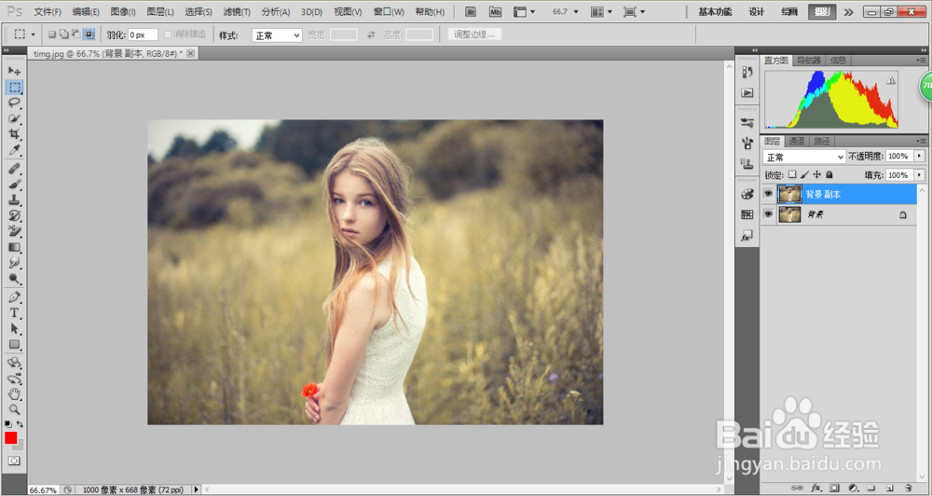932x496 pixels.
Task: Select the Lasso tool
Action: click(14, 103)
